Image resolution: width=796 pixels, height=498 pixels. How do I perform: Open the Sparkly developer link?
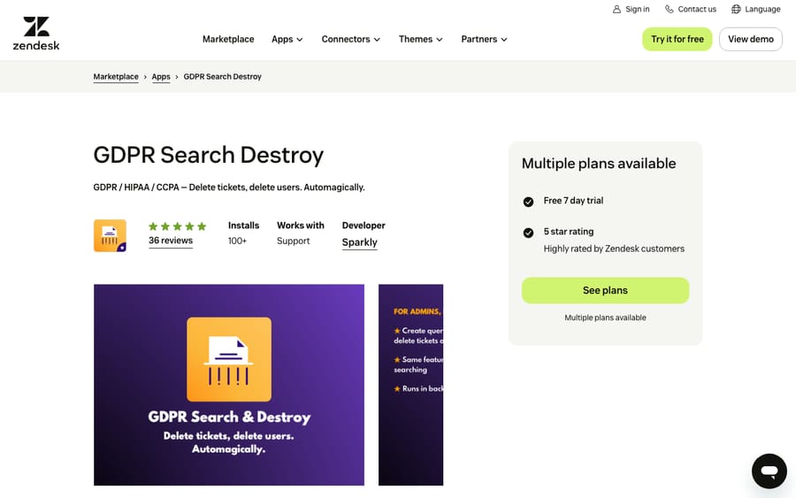point(359,242)
